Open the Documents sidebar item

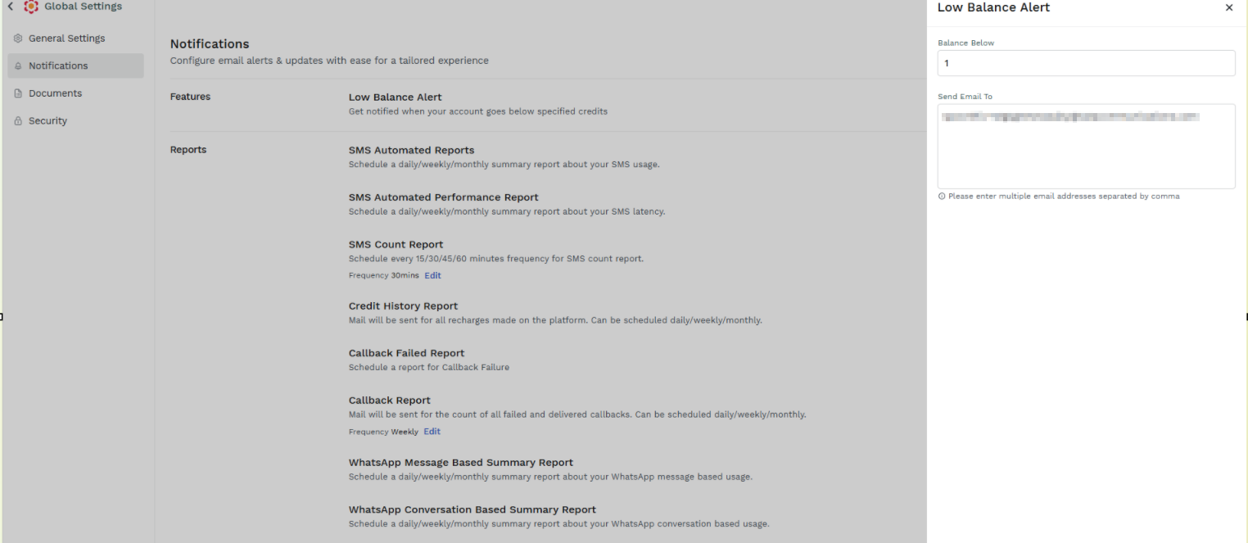point(75,93)
